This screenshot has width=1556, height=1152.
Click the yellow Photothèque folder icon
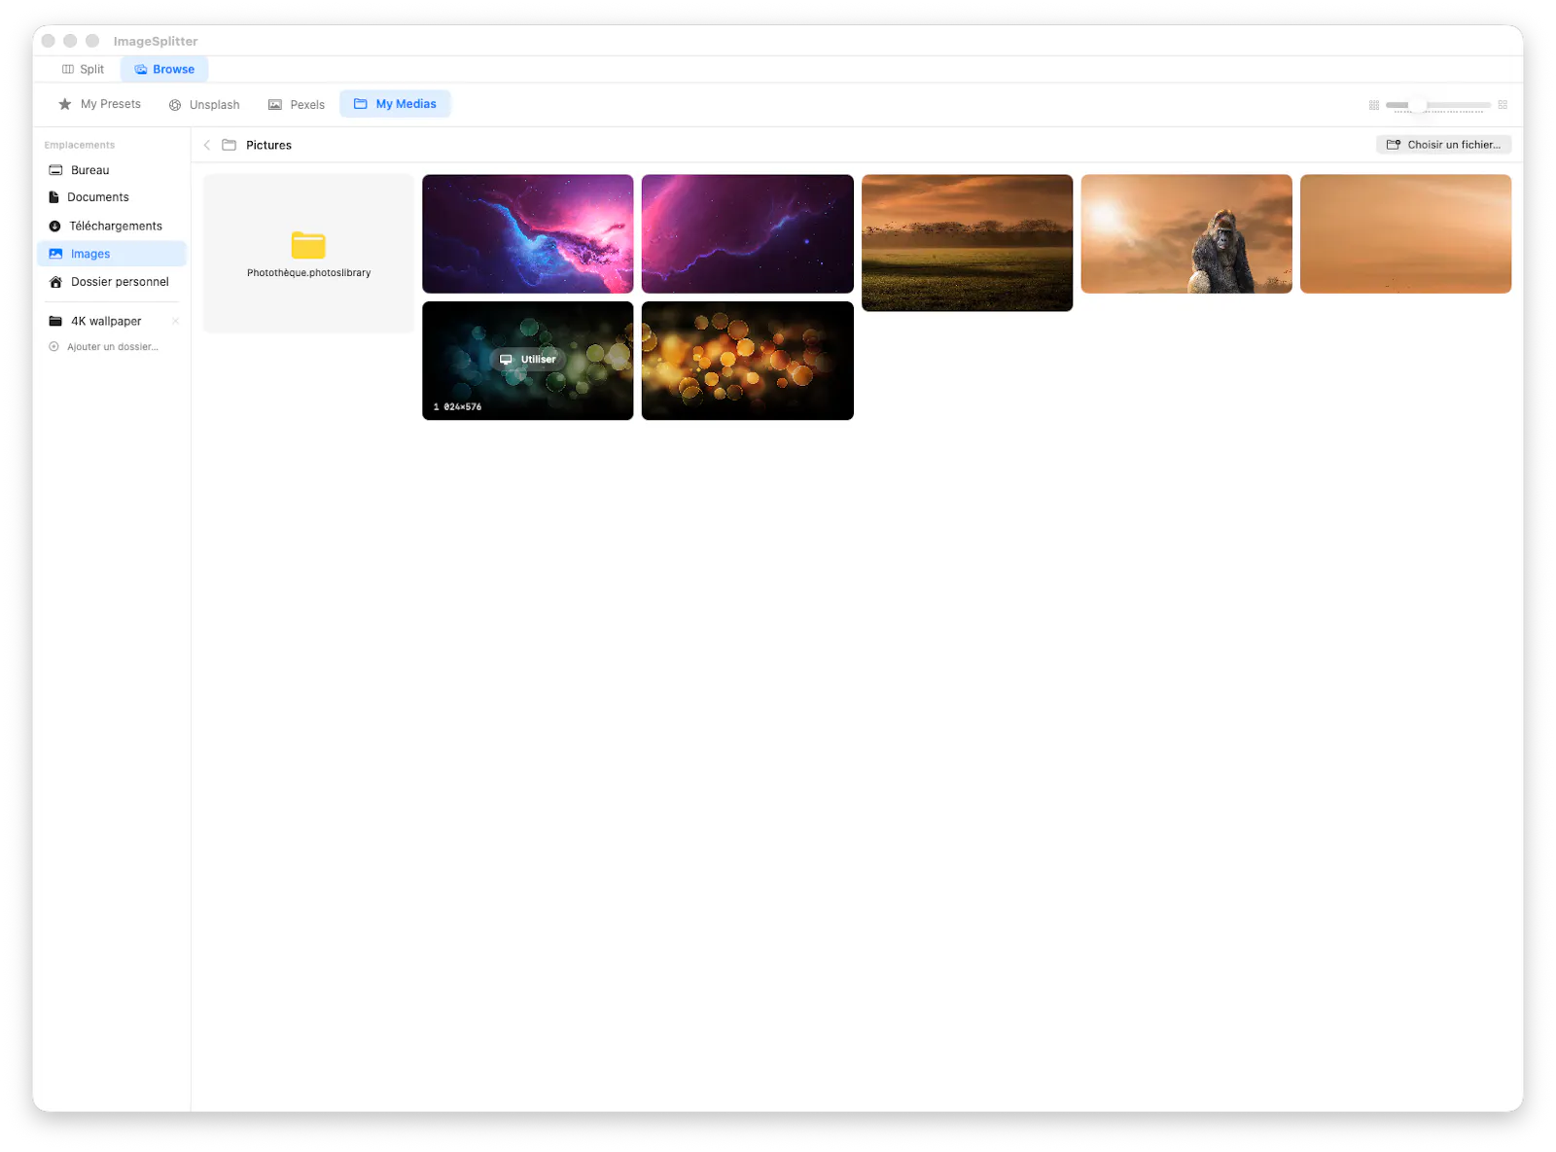308,245
